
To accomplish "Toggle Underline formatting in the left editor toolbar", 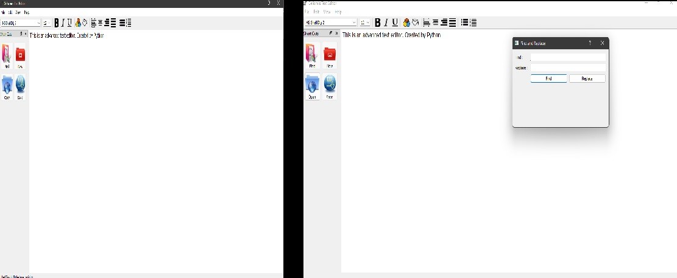I will (x=69, y=23).
